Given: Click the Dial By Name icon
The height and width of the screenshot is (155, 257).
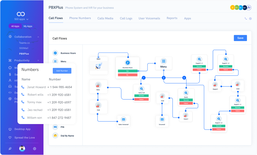Looking at the screenshot, I should tap(55, 136).
